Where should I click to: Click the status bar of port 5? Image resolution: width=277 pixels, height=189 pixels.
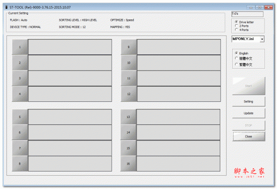click(70, 117)
